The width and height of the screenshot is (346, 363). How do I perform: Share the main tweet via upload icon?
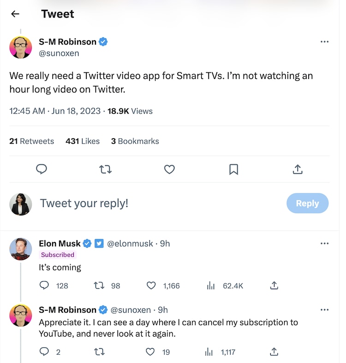298,169
